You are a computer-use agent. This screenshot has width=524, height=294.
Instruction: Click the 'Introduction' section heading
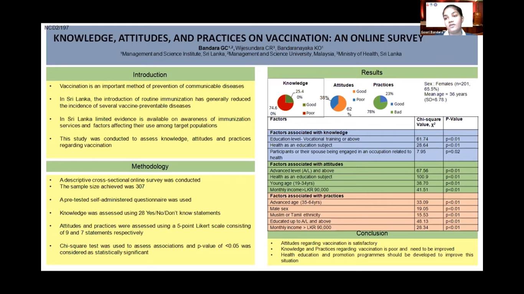pyautogui.click(x=150, y=75)
